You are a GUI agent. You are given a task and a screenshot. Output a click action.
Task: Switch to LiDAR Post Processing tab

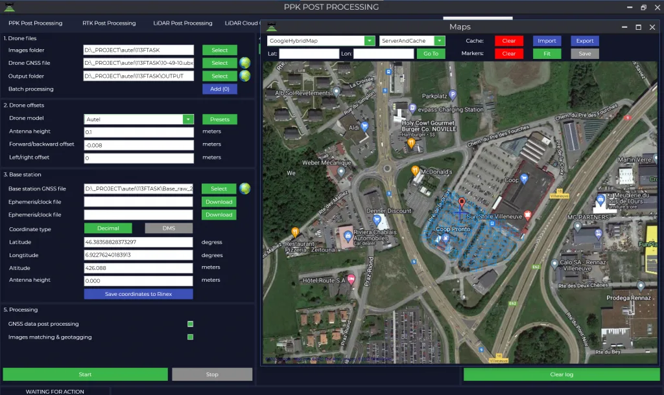pyautogui.click(x=182, y=23)
